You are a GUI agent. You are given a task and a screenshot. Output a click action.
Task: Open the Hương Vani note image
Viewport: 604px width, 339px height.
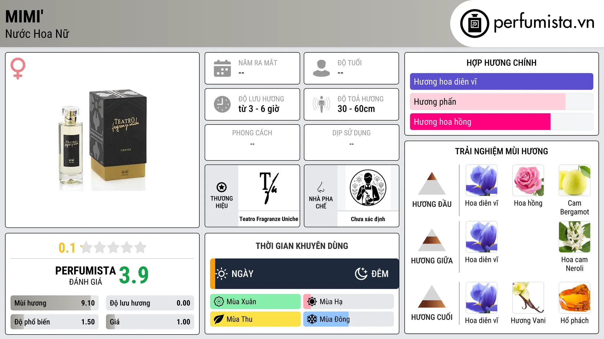528,298
